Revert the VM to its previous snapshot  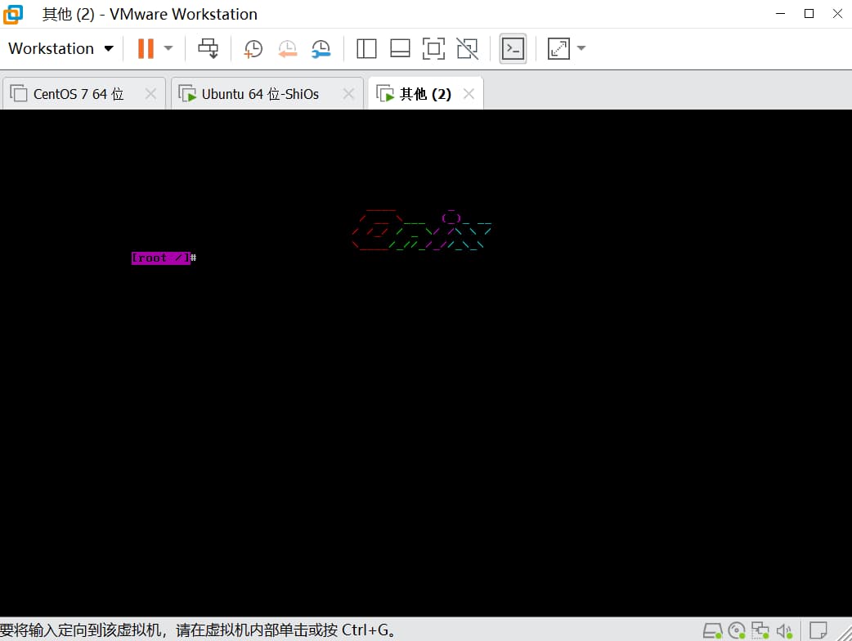coord(287,48)
